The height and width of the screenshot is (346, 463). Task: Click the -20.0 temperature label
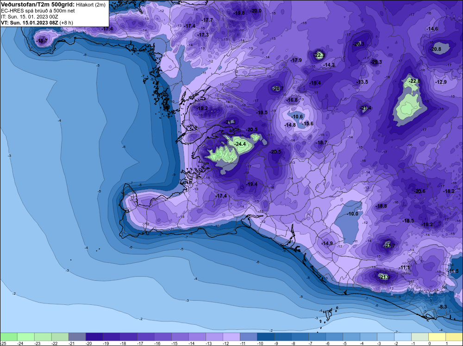256,11
